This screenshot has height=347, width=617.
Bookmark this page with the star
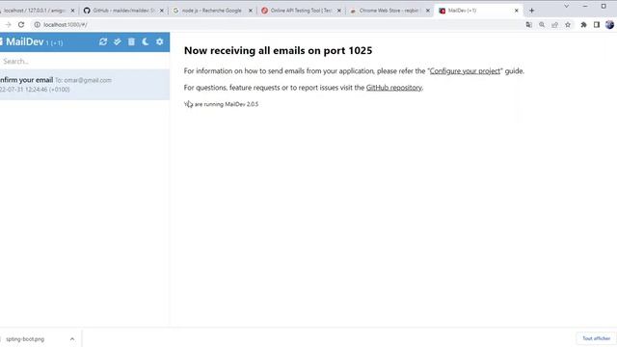coord(568,25)
